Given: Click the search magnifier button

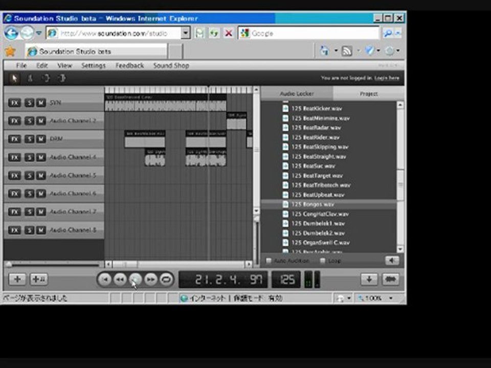Looking at the screenshot, I should click(388, 33).
